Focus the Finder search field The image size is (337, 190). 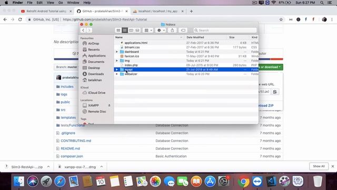tap(225, 31)
